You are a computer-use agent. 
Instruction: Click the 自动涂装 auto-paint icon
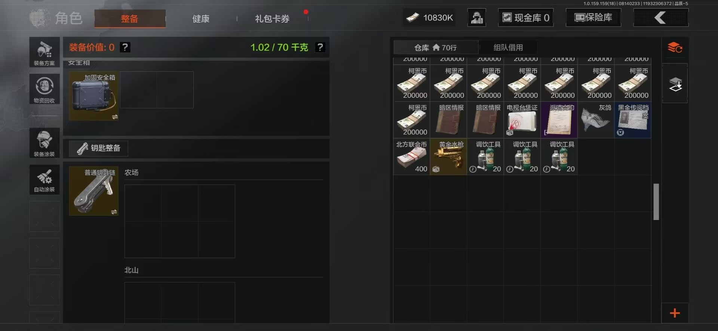[x=45, y=180]
